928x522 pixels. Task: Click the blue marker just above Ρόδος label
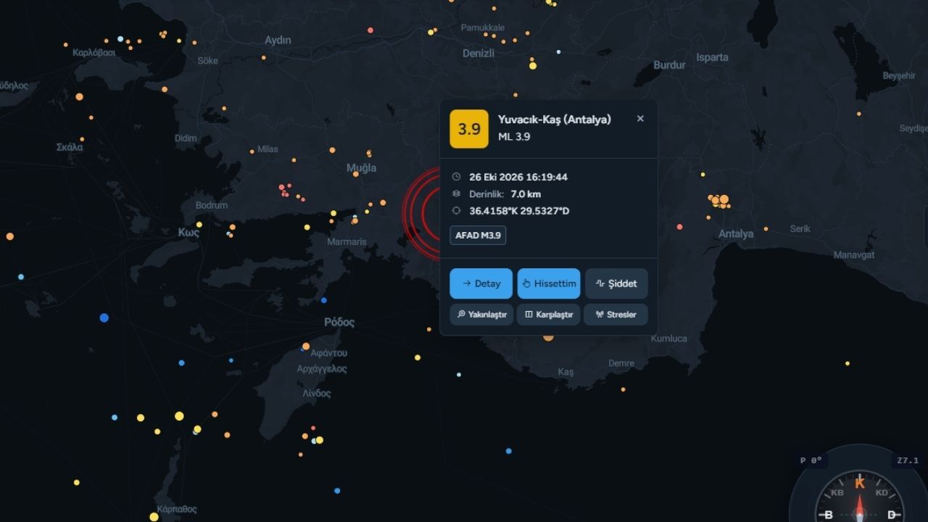[324, 300]
